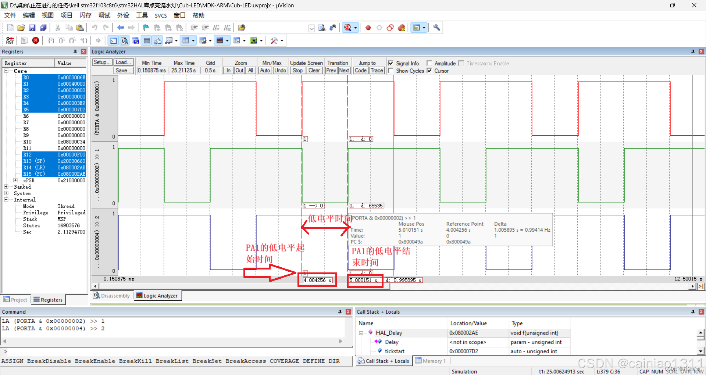
Task: Click the Save All icon
Action: (43, 28)
